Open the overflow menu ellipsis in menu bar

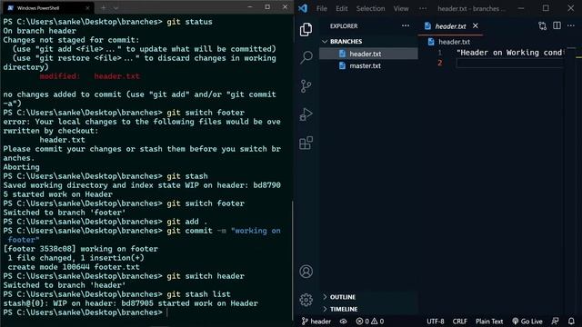coord(422,8)
